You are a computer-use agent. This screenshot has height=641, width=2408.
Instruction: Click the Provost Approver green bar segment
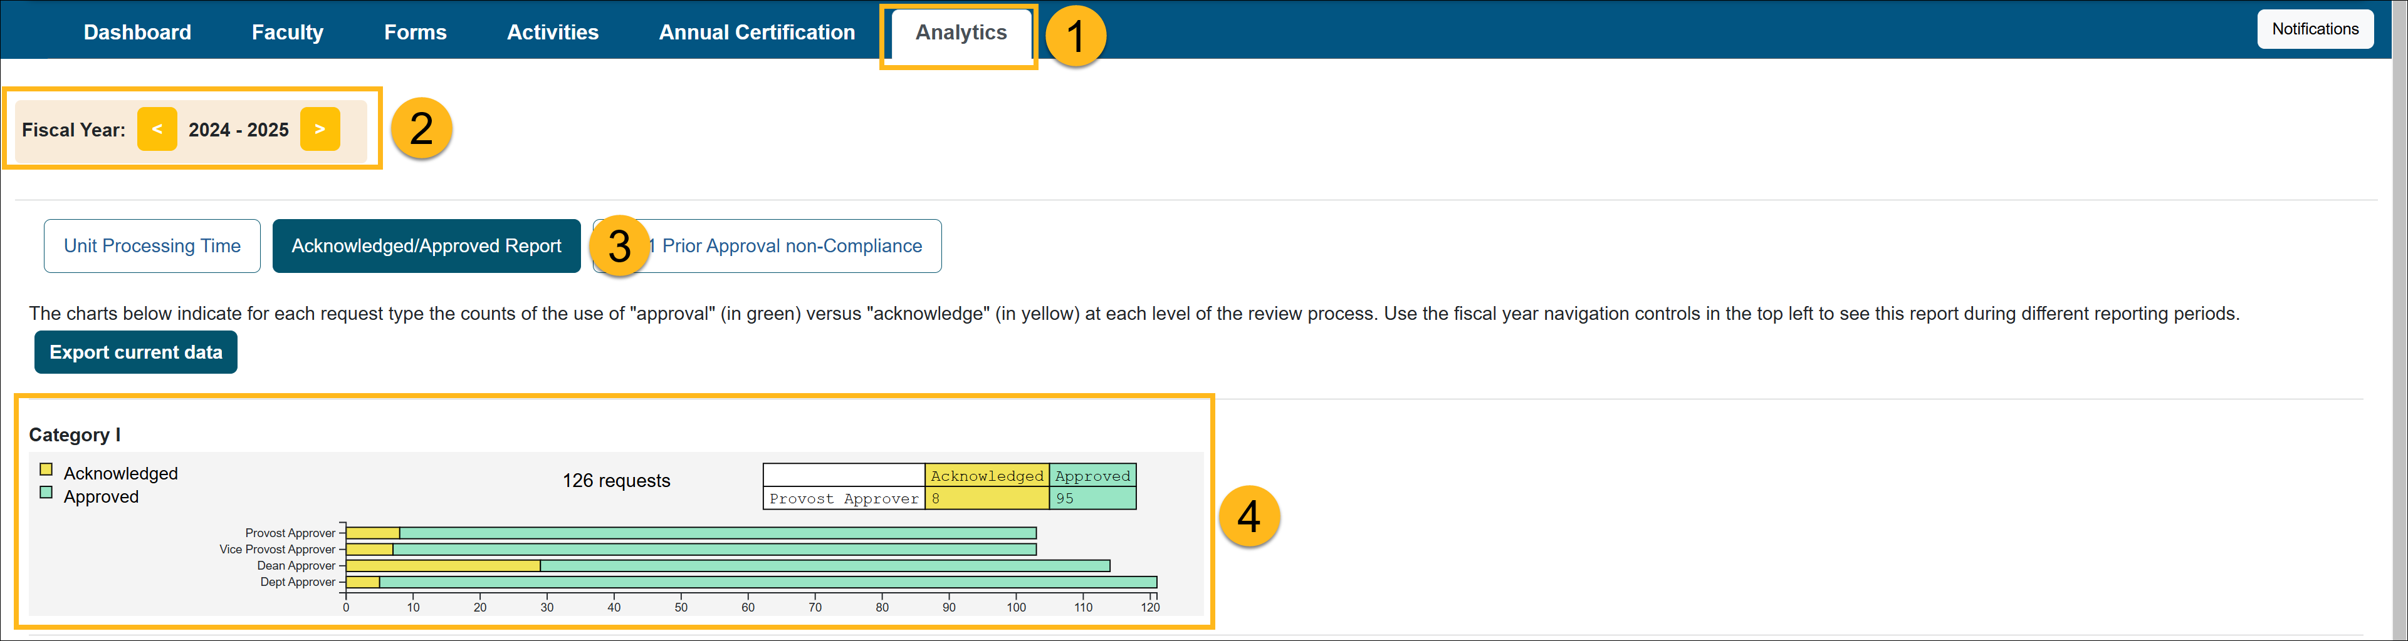pyautogui.click(x=717, y=533)
